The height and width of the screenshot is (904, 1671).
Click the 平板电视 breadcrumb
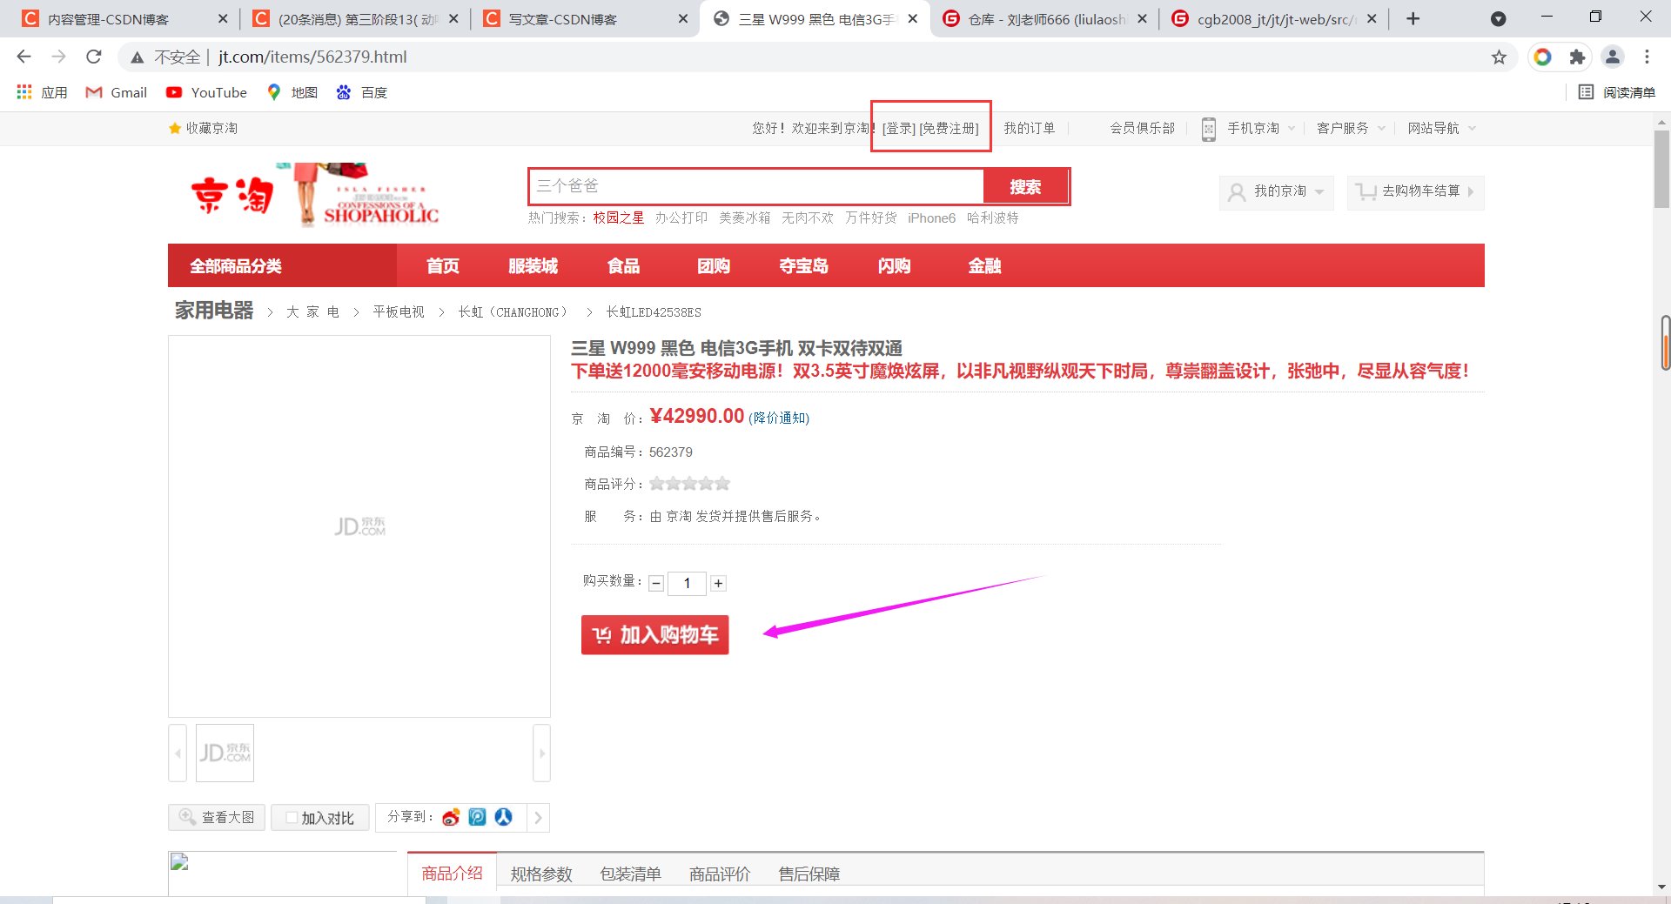(x=399, y=311)
